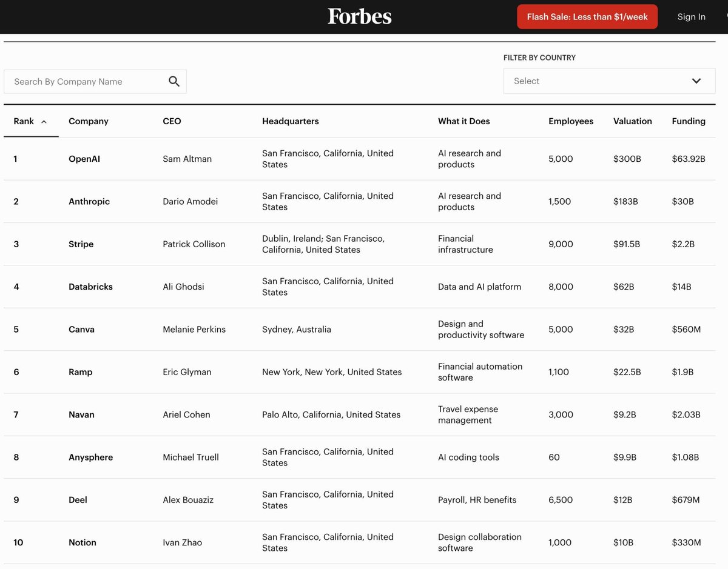Click CEO name Michael Truell
The image size is (728, 569).
point(190,458)
